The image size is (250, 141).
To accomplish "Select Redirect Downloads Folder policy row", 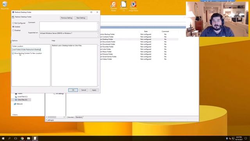I will 139,44.
